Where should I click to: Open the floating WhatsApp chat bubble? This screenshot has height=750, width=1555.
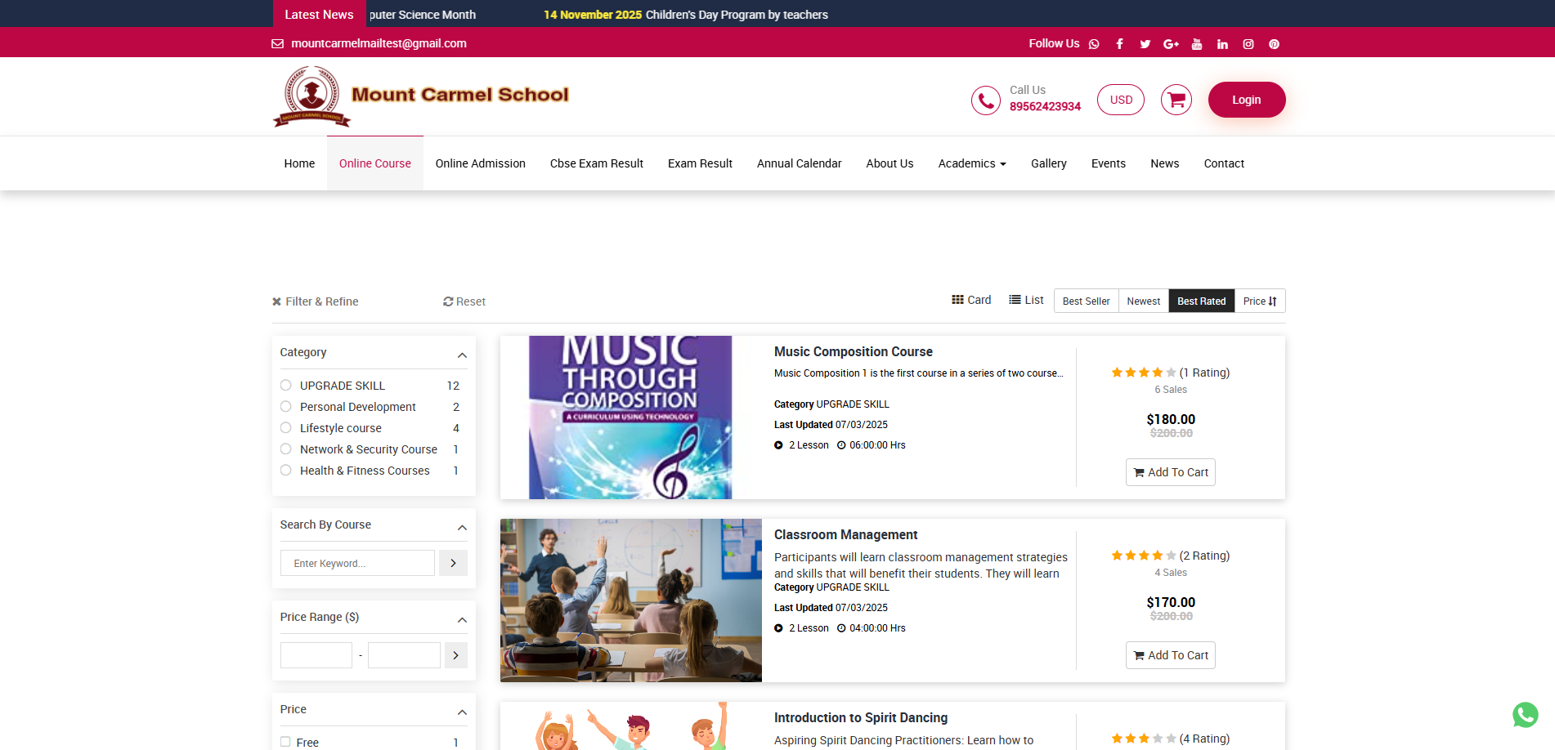(1525, 715)
